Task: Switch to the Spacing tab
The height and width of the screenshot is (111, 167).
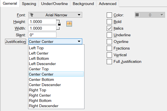Action: coord(29,4)
